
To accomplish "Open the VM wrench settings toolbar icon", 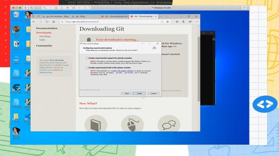I will click(x=44, y=8).
